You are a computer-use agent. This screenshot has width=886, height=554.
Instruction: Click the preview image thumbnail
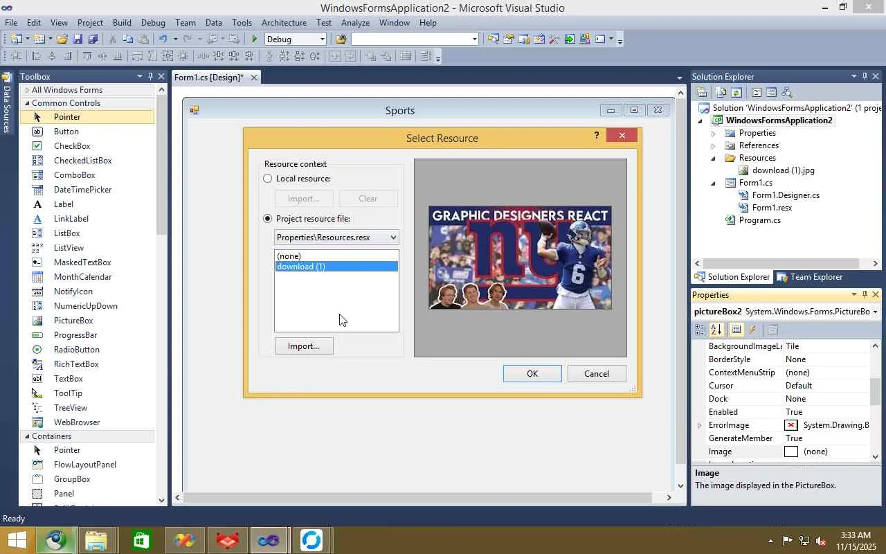[520, 258]
